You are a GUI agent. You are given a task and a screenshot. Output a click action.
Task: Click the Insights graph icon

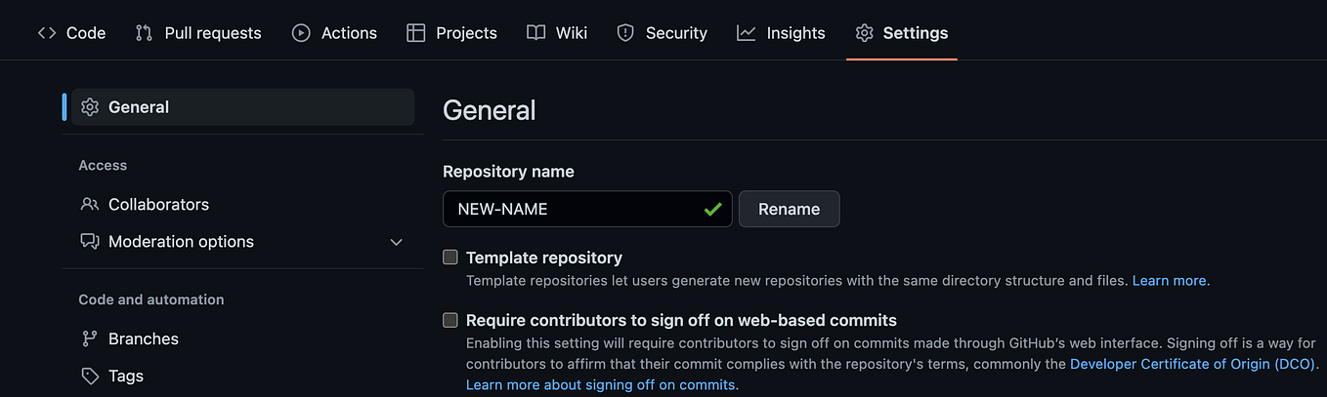(747, 33)
